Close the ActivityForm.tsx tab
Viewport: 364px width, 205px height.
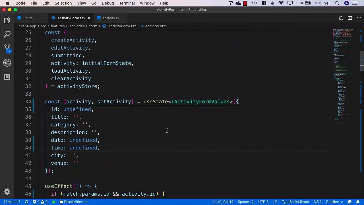pos(89,18)
